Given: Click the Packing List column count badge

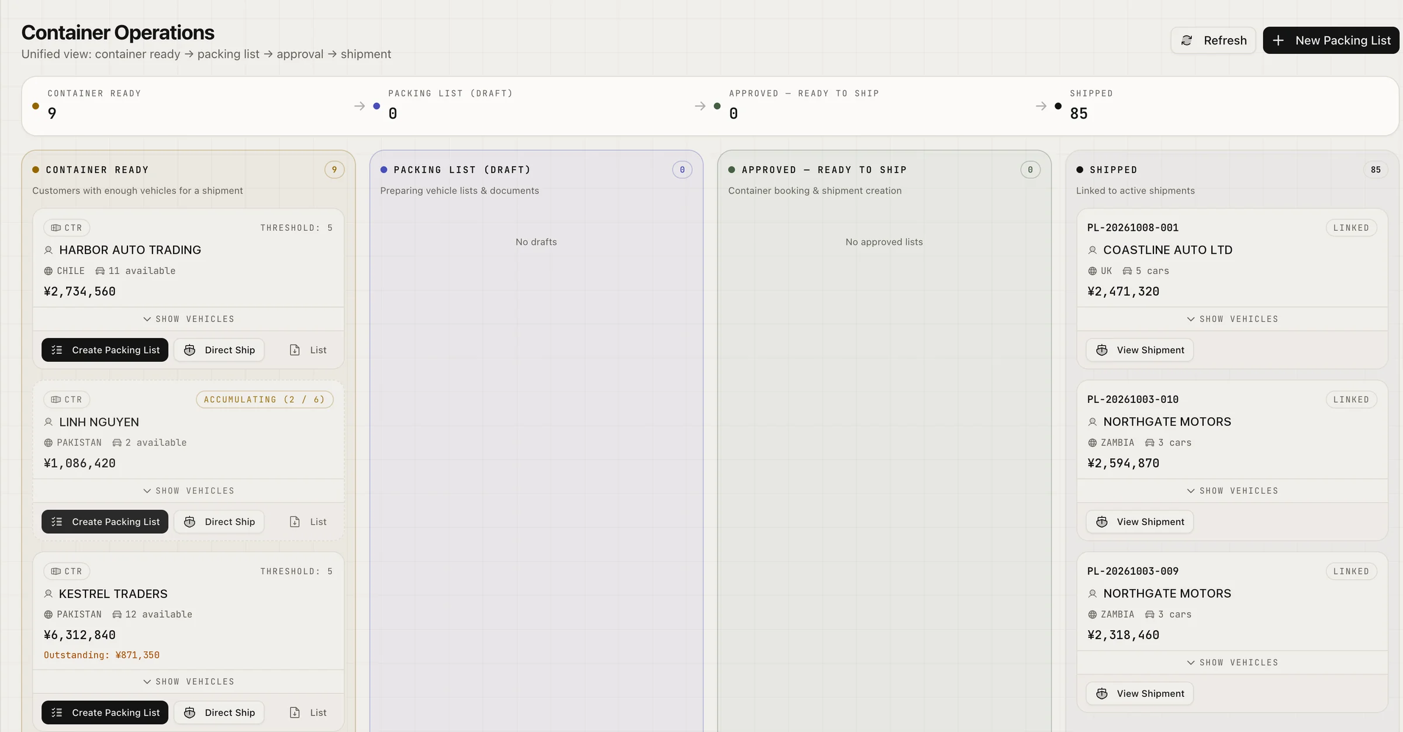Looking at the screenshot, I should point(682,170).
